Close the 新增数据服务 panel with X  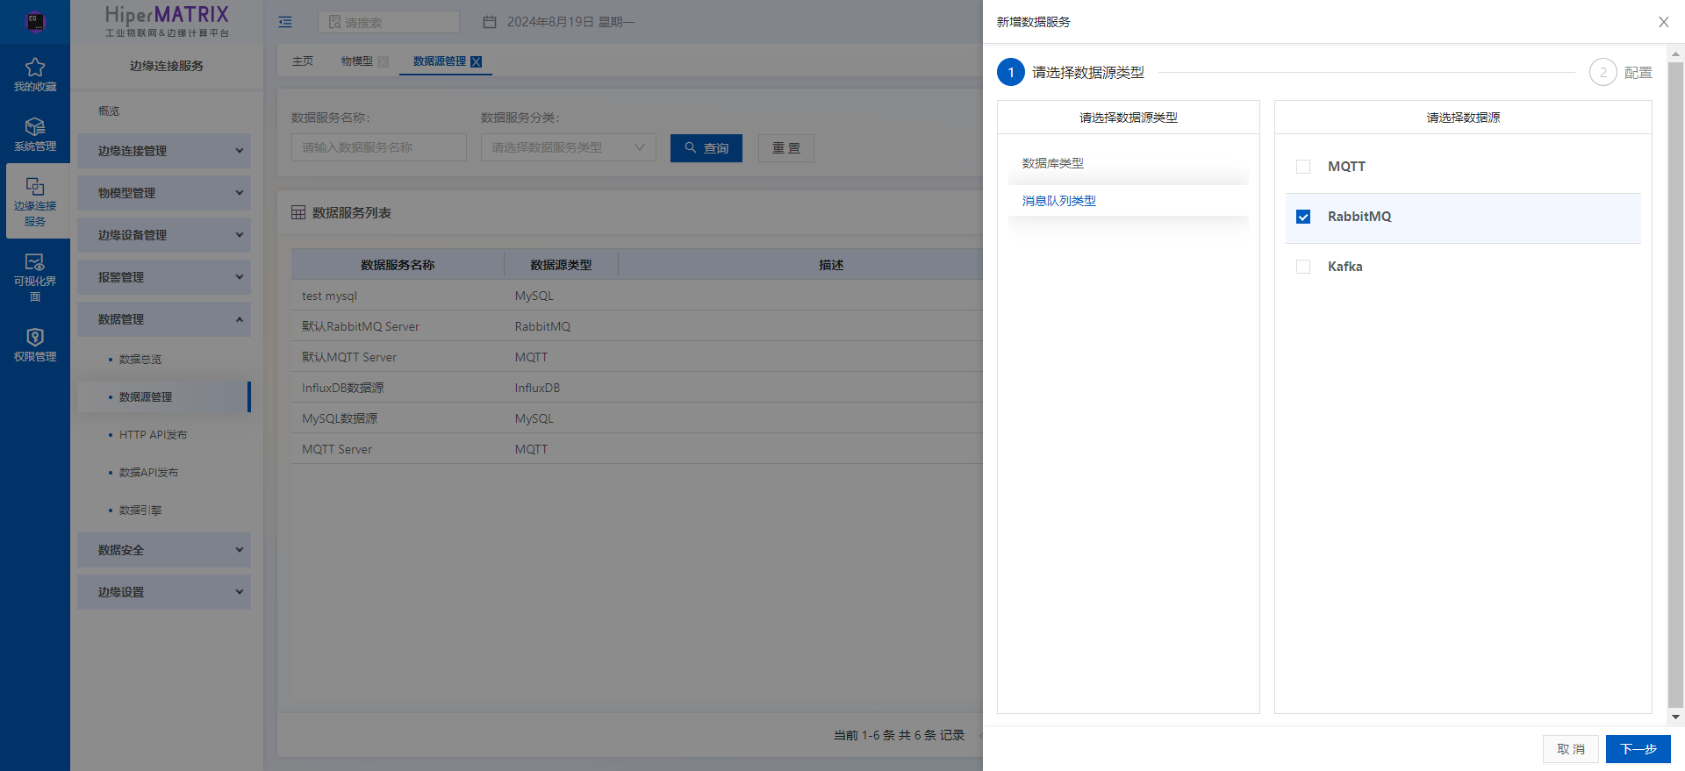pos(1663,22)
